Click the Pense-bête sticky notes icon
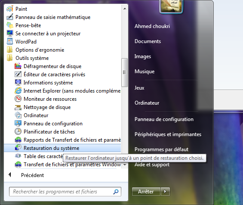The image size is (243, 205). click(10, 25)
